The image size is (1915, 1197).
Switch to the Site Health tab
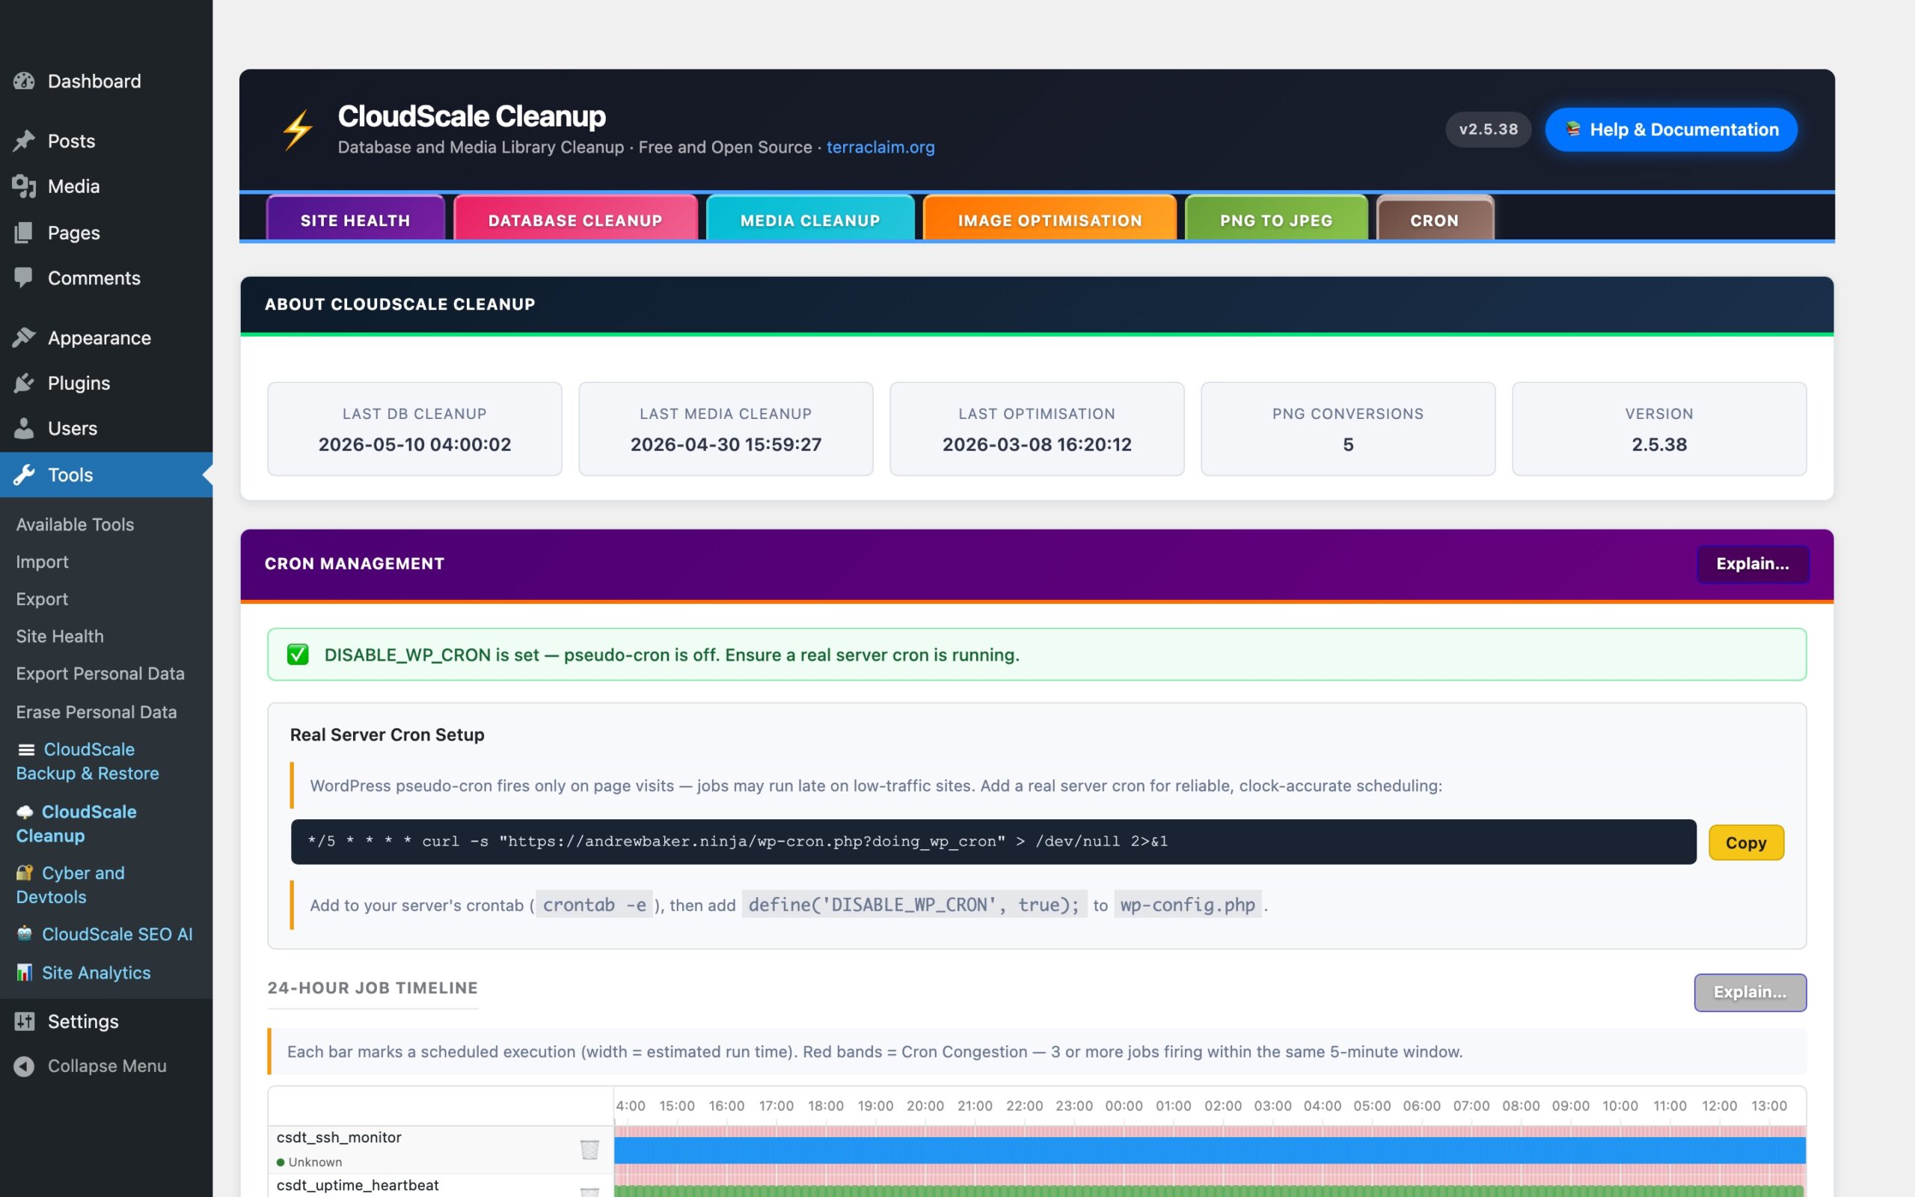click(355, 219)
